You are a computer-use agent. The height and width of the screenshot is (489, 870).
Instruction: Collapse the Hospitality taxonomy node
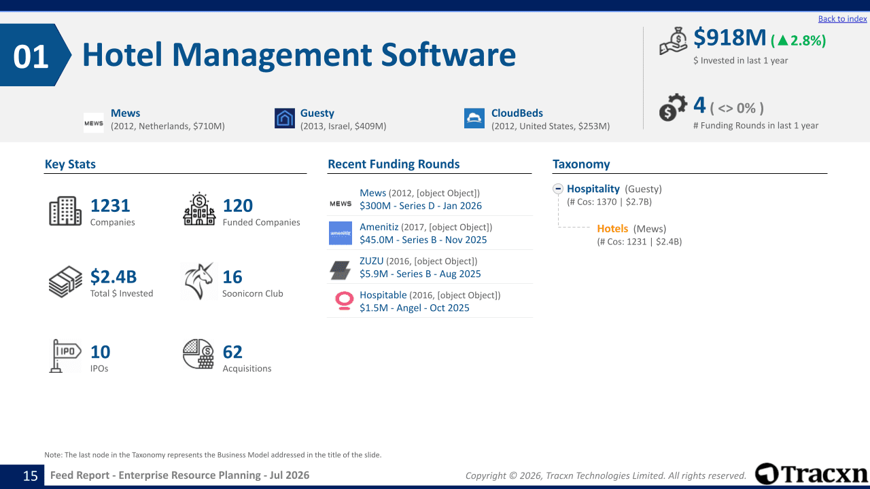point(558,189)
